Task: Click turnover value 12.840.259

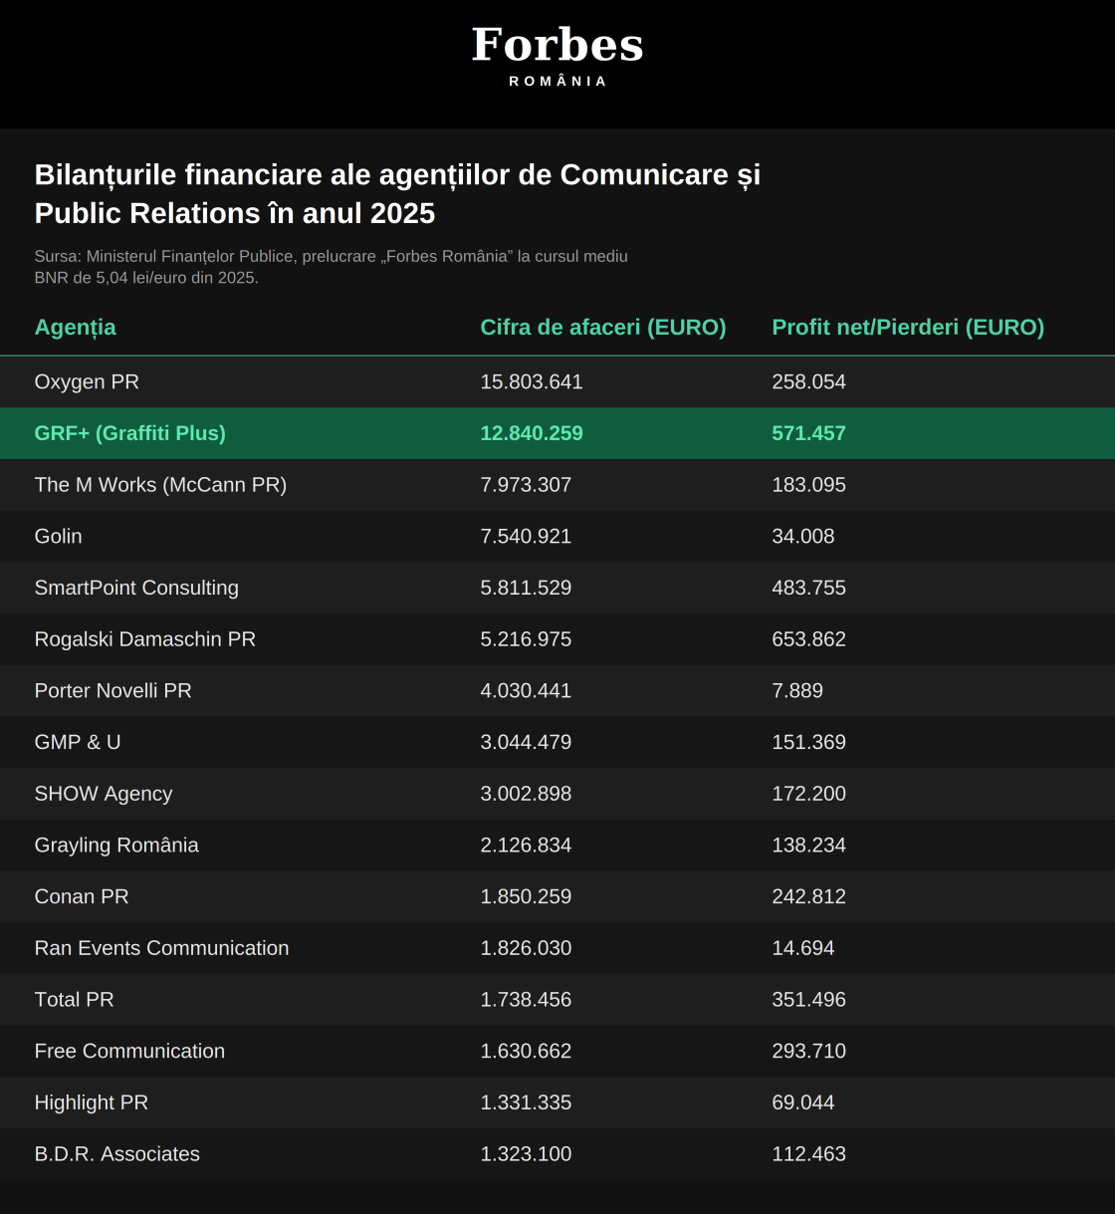Action: 532,433
